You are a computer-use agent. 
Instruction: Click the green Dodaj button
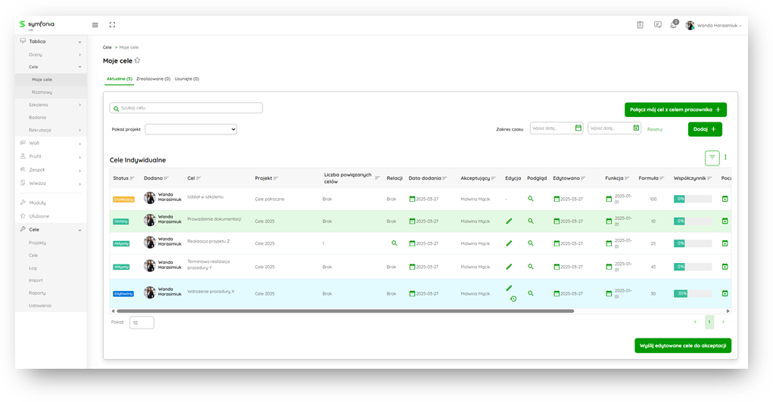705,129
